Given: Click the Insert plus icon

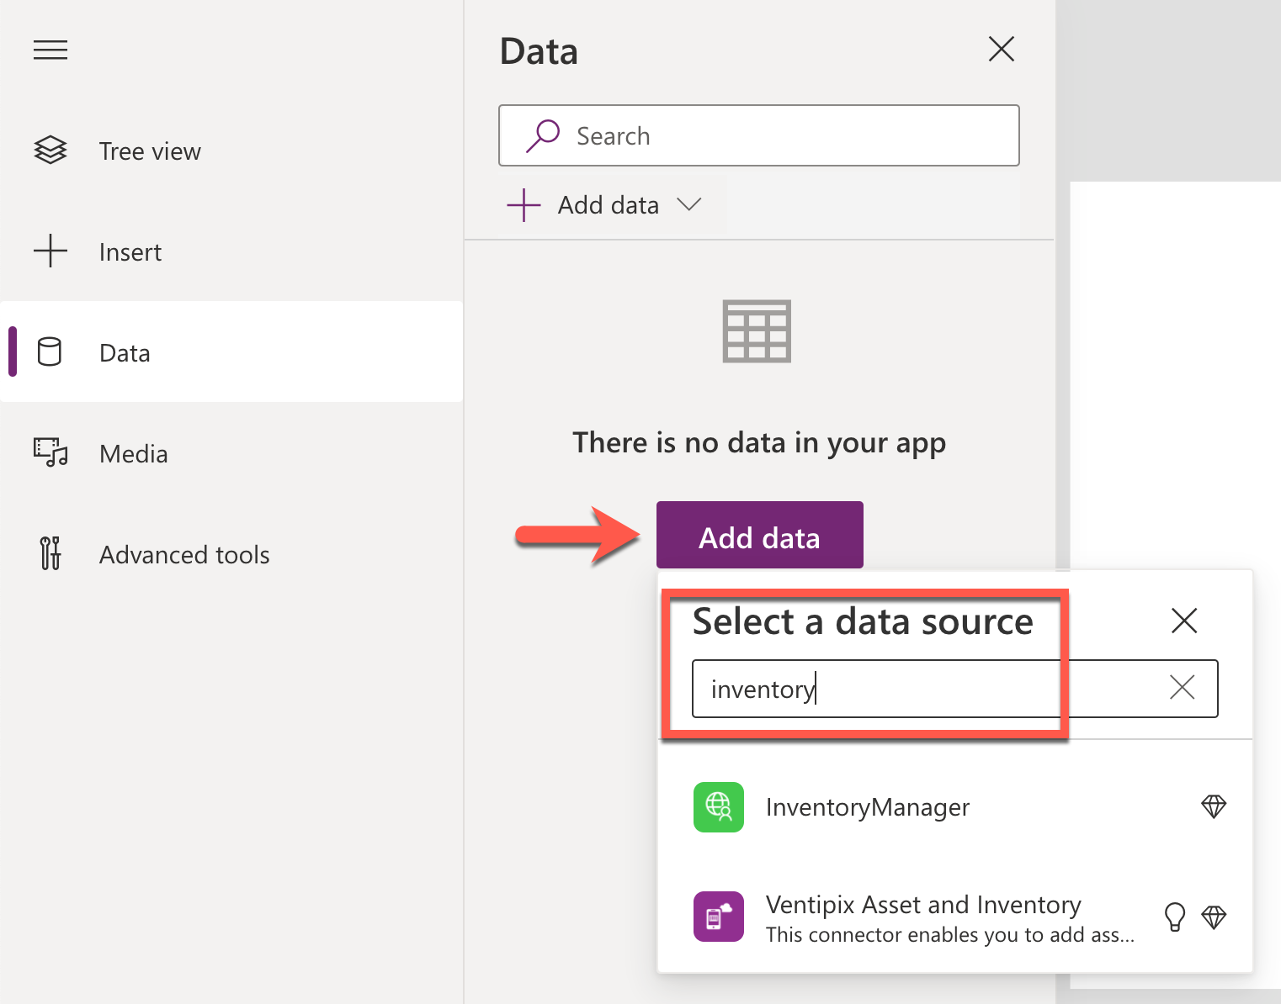Looking at the screenshot, I should (50, 251).
